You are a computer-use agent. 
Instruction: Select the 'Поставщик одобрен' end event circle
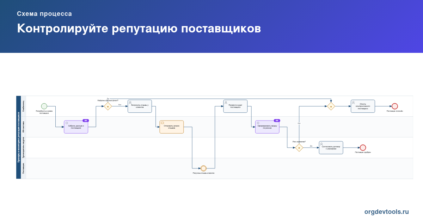(363, 148)
